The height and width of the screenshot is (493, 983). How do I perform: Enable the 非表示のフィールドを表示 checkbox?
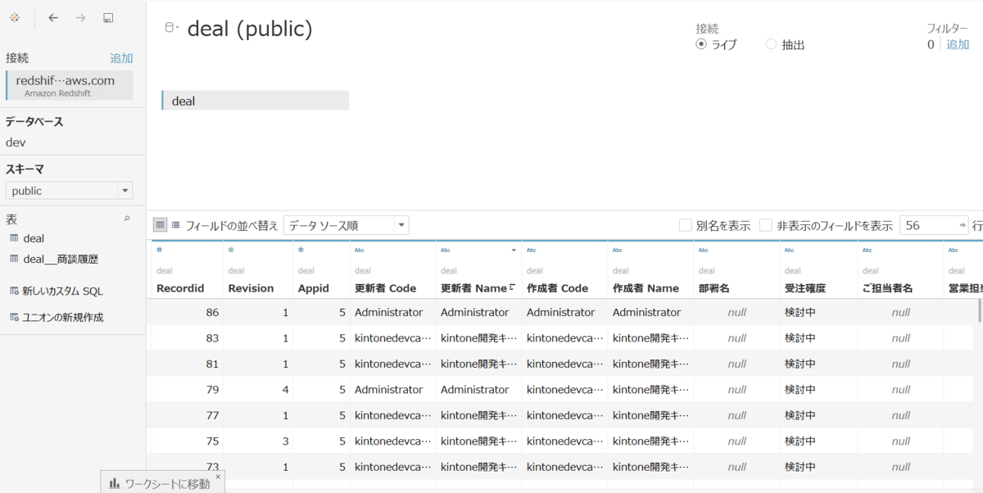(x=766, y=225)
